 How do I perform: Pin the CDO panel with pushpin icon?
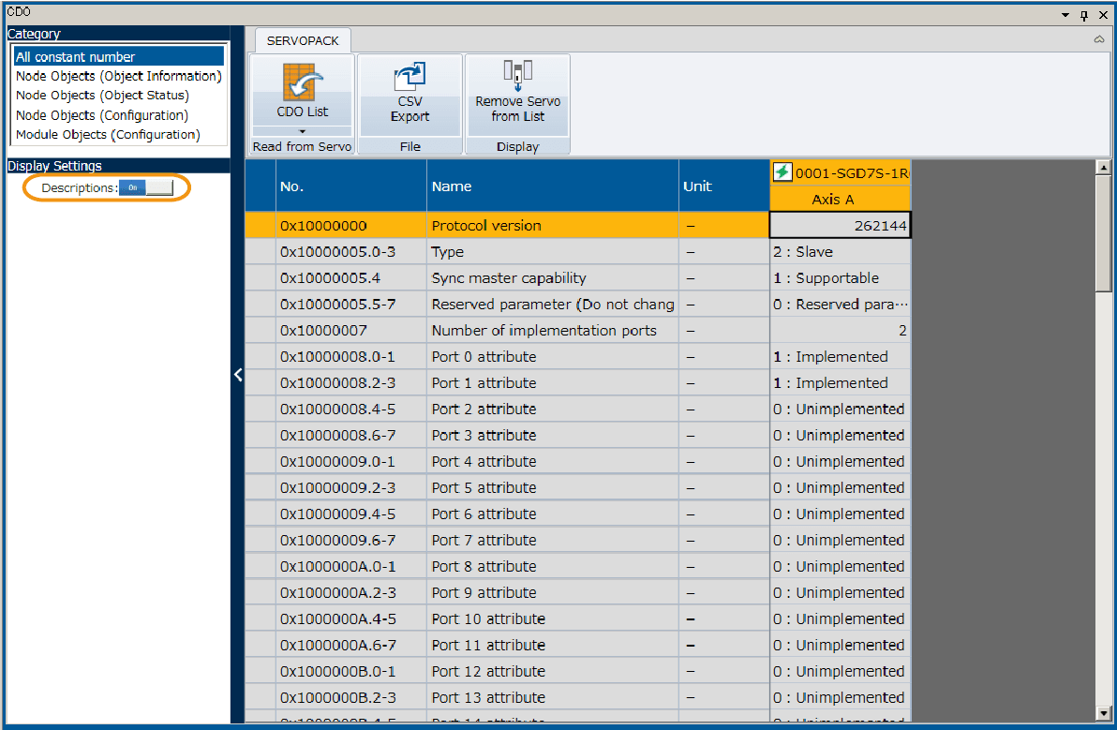(x=1084, y=14)
